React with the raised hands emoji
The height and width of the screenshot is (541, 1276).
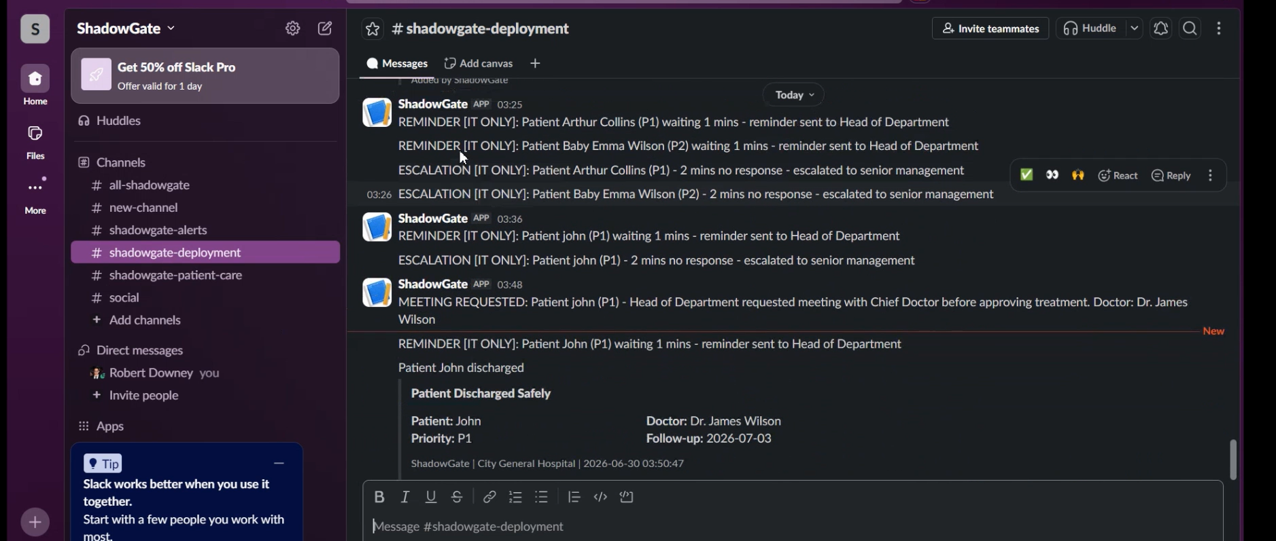click(1078, 175)
